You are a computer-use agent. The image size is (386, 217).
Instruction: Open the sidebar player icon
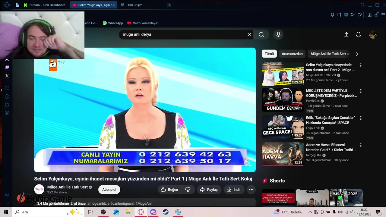point(7,88)
